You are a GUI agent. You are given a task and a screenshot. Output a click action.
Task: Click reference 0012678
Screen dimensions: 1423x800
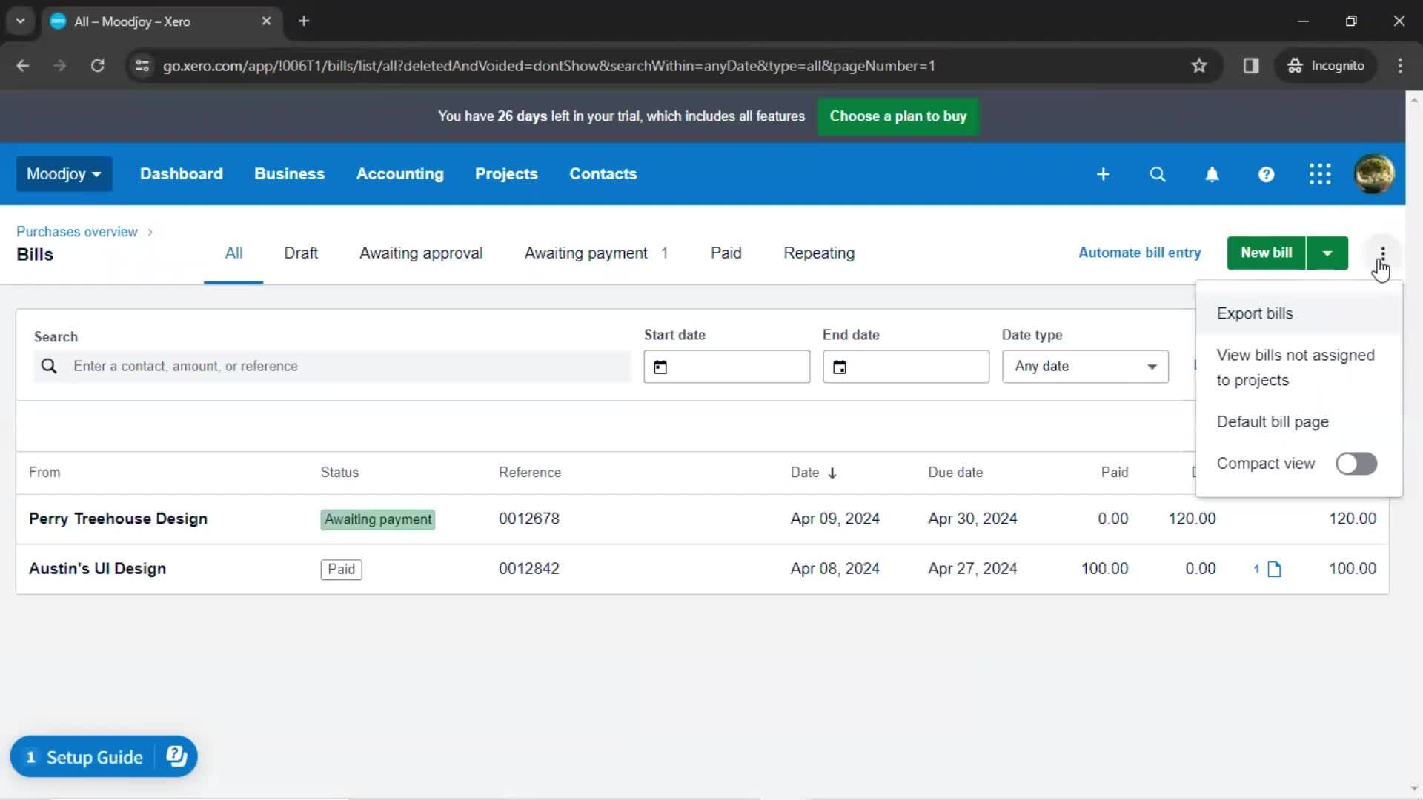[529, 519]
